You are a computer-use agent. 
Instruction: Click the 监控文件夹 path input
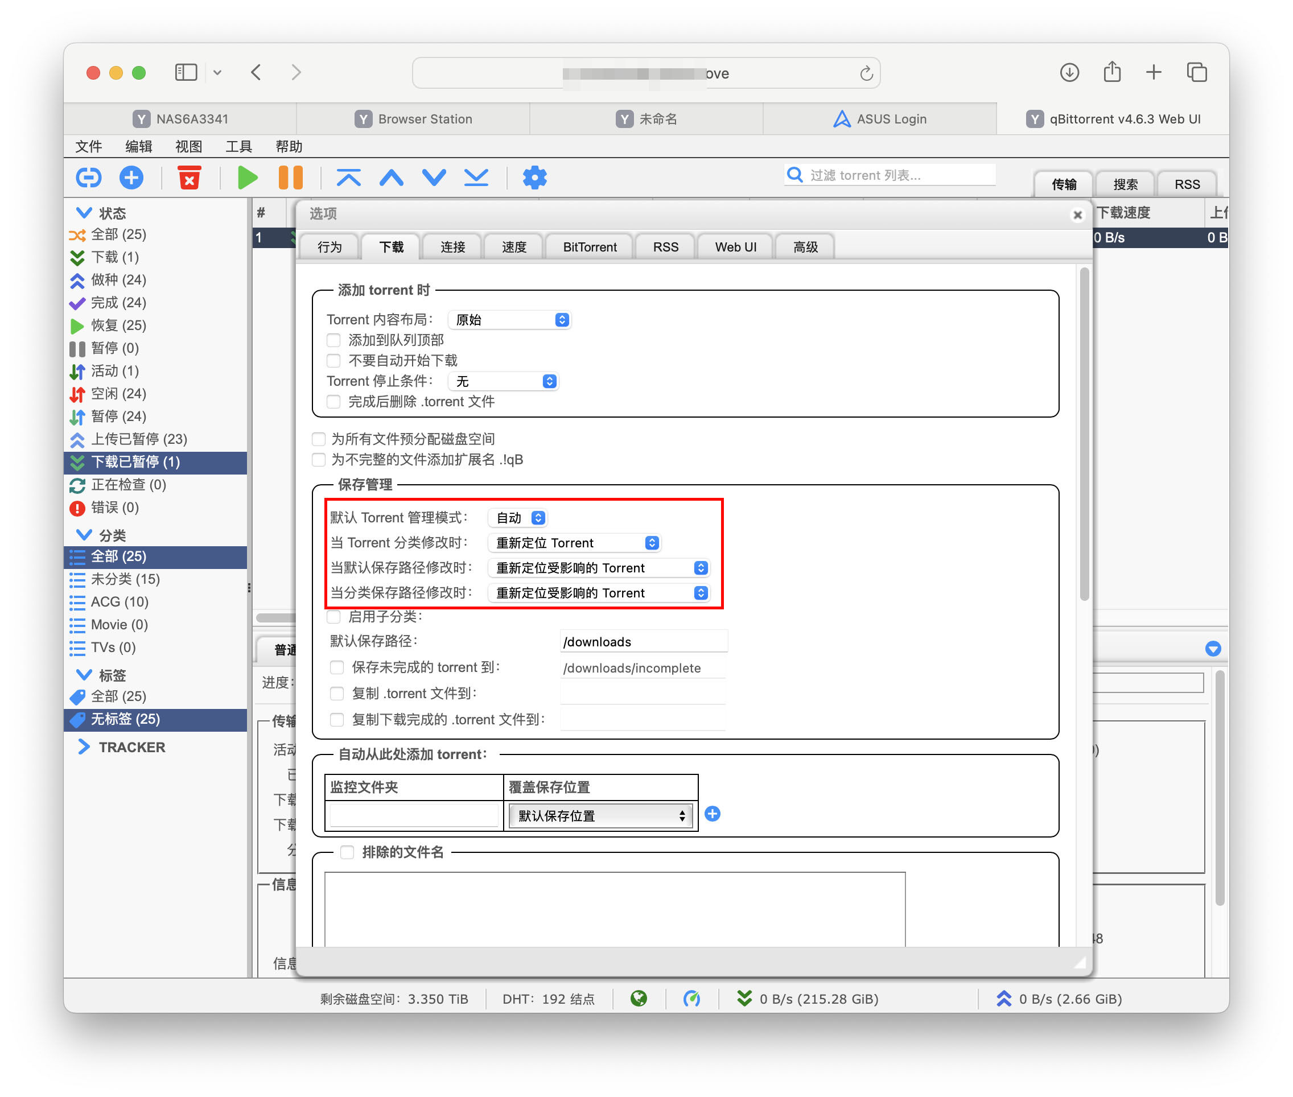tap(413, 815)
